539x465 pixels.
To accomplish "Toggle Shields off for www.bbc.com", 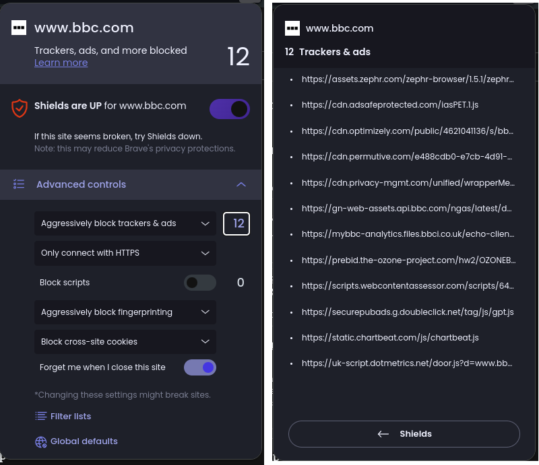I will point(230,109).
